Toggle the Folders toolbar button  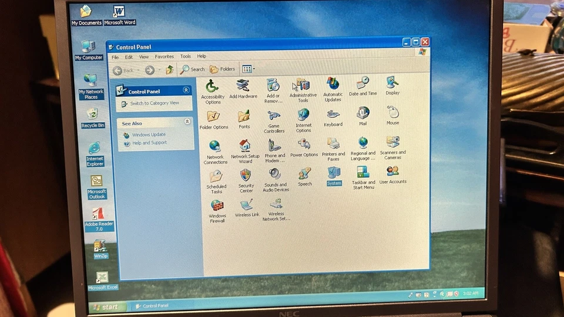222,69
